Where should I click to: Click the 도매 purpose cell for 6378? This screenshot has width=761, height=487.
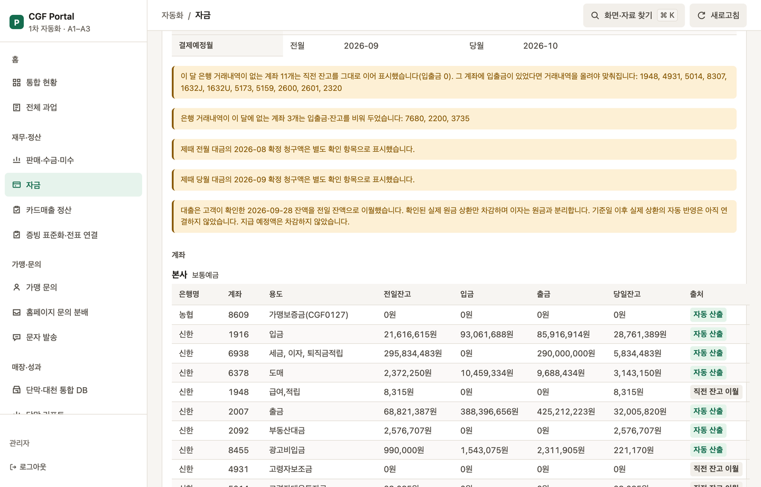coord(276,373)
